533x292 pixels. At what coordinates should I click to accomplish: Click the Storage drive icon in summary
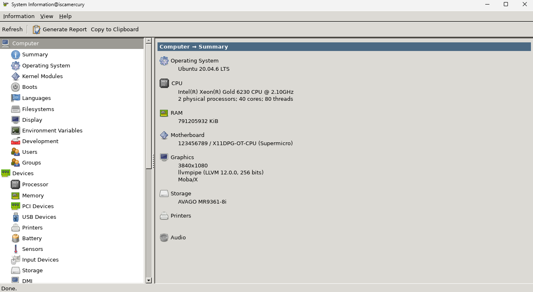click(164, 193)
